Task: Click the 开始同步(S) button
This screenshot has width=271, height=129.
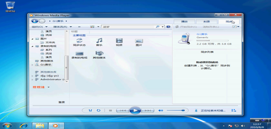Action: (x=186, y=27)
